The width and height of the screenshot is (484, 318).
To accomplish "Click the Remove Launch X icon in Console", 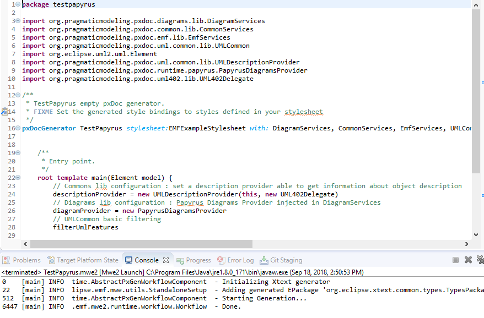I will 468,260.
